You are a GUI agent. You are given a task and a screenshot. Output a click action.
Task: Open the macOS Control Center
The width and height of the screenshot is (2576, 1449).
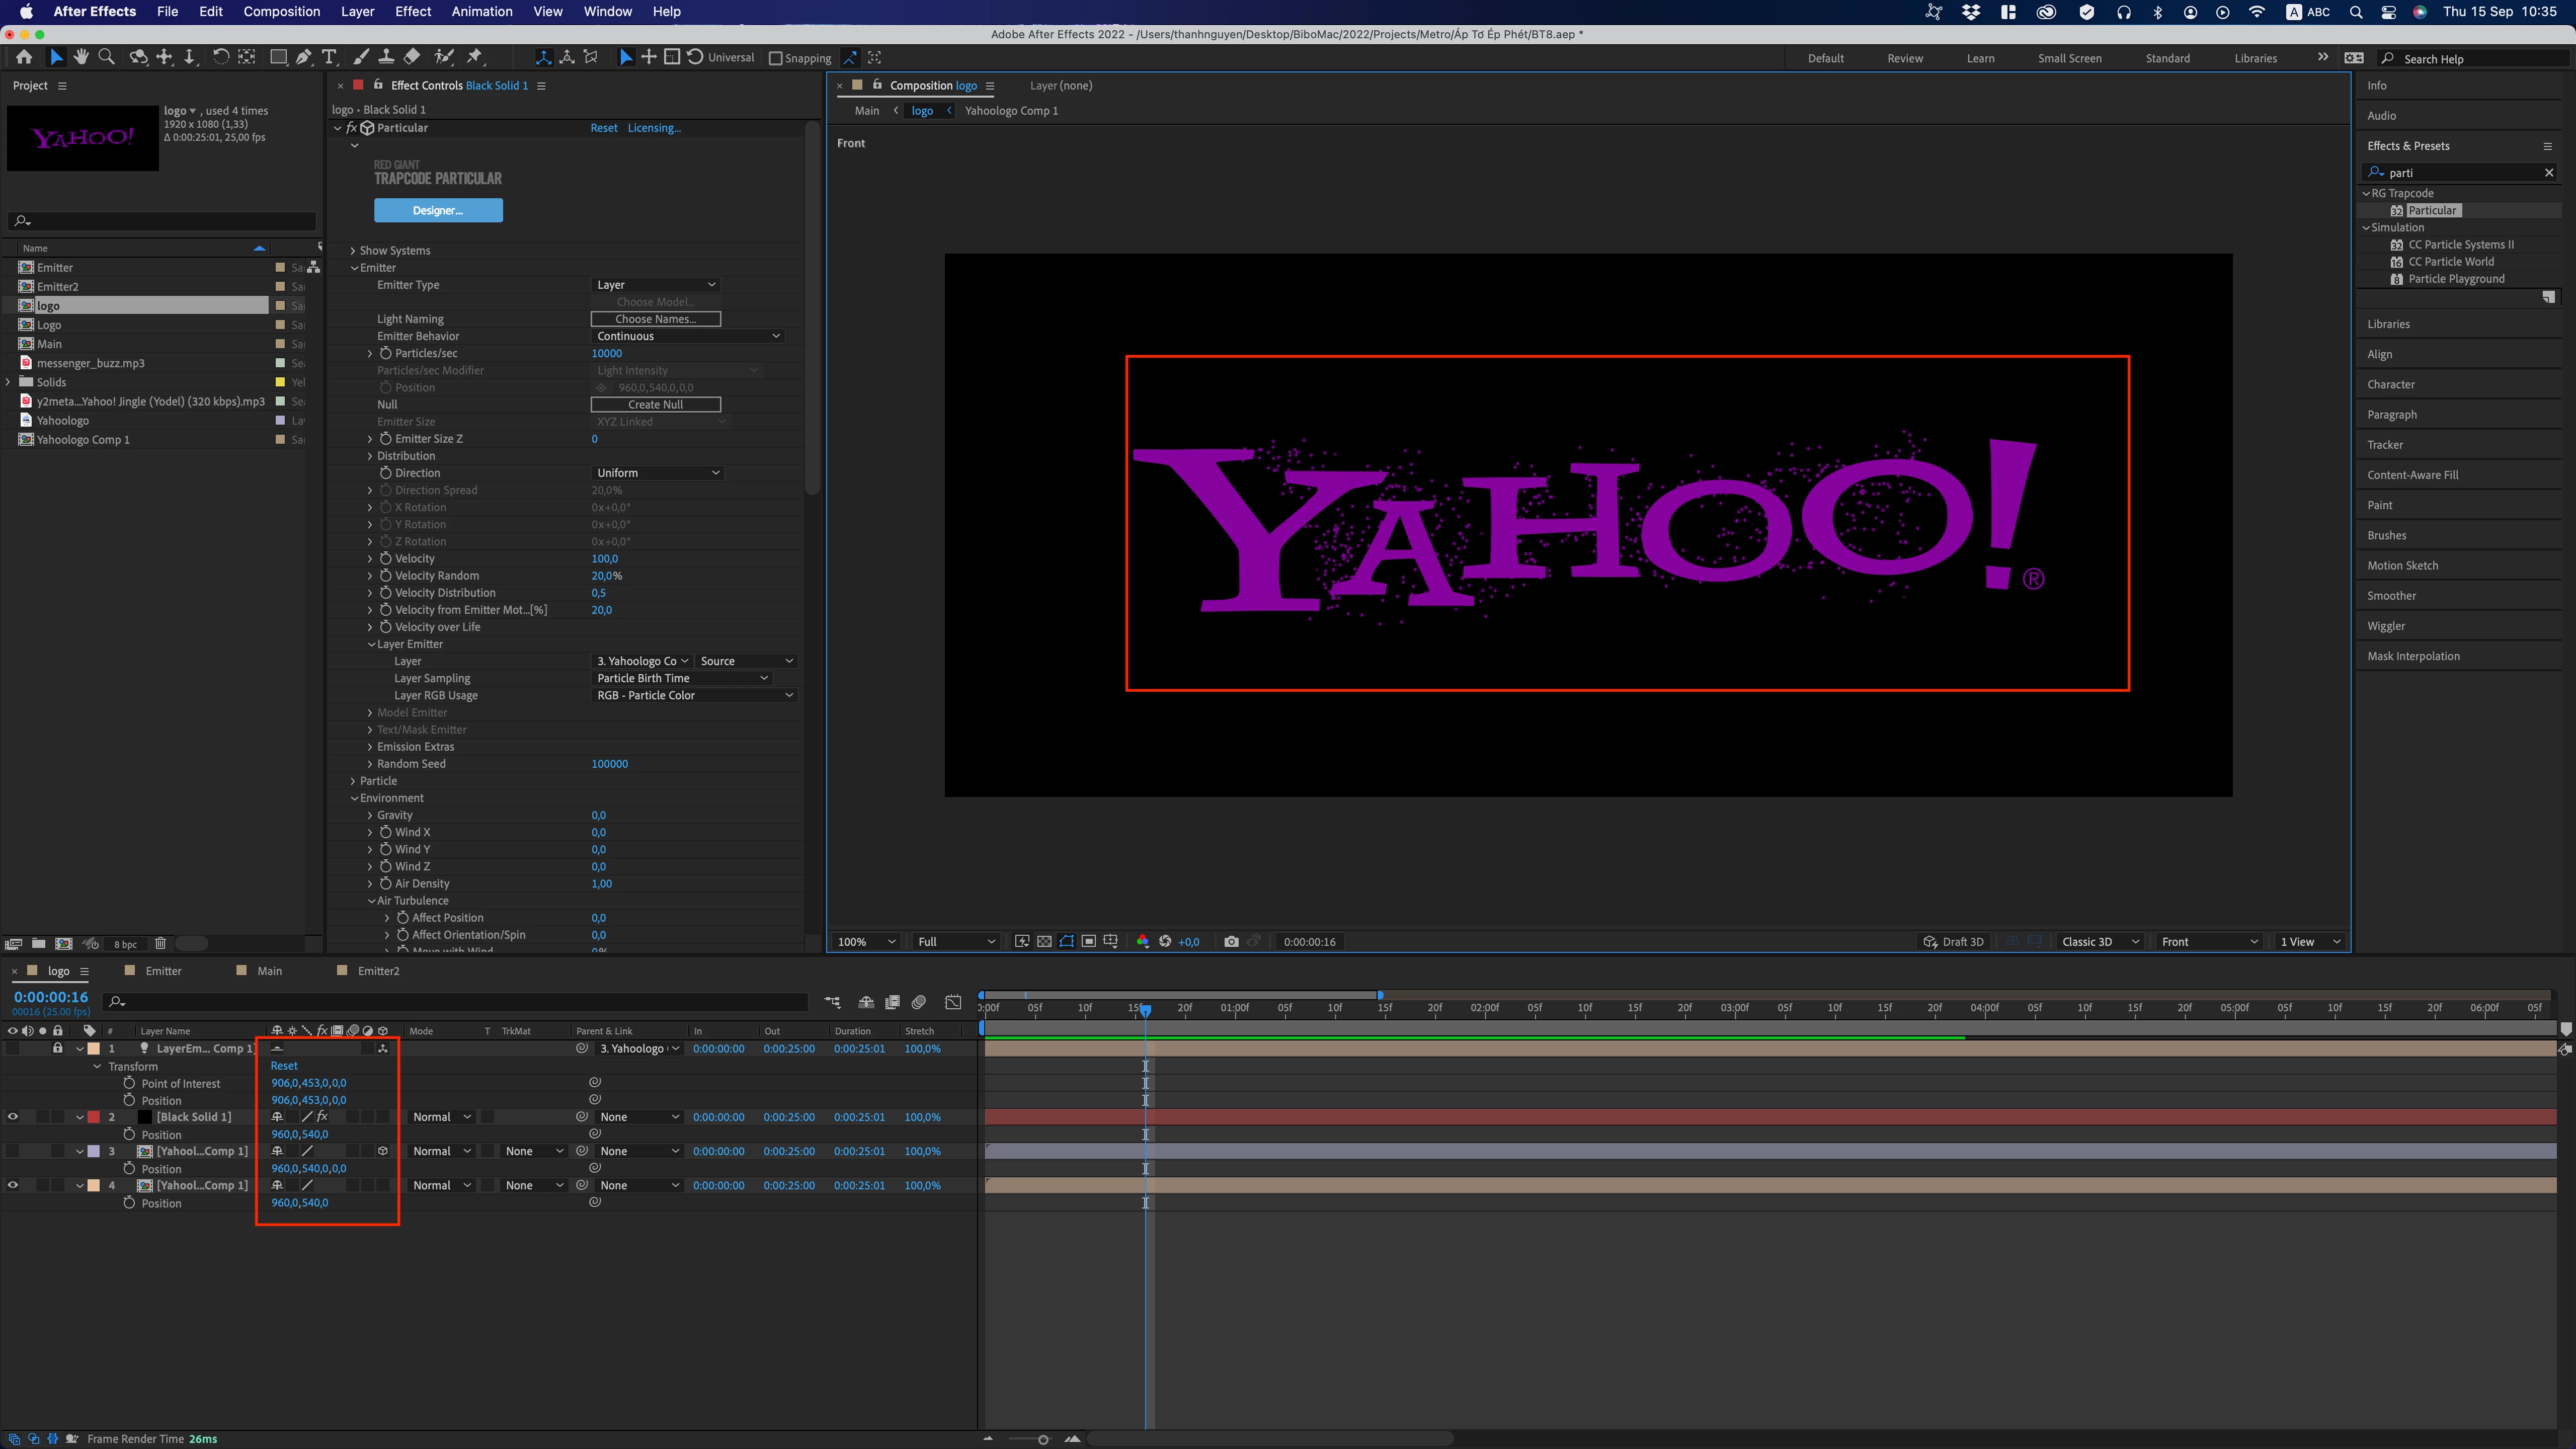coord(2389,12)
